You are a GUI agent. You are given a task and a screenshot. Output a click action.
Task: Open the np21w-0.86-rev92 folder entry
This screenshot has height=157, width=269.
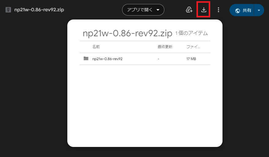point(107,59)
